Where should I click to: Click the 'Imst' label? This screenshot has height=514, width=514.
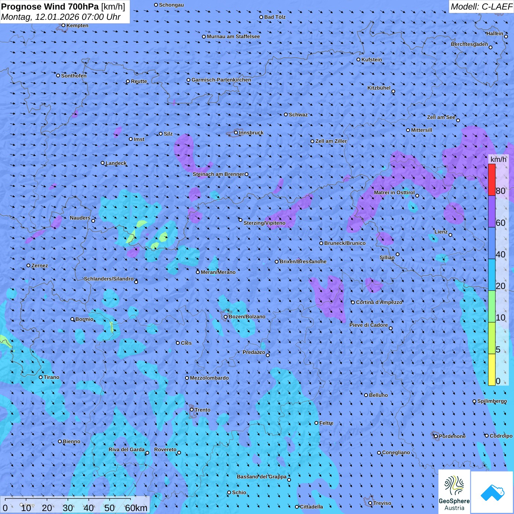coord(139,139)
